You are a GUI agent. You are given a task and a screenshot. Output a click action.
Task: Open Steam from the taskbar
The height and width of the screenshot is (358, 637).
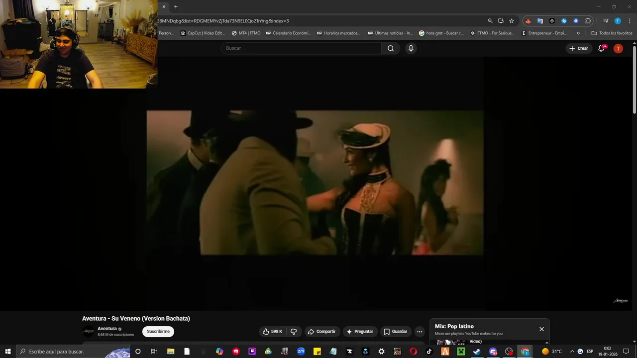(x=476, y=351)
